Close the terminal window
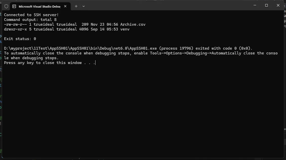The width and height of the screenshot is (286, 160). (278, 5)
